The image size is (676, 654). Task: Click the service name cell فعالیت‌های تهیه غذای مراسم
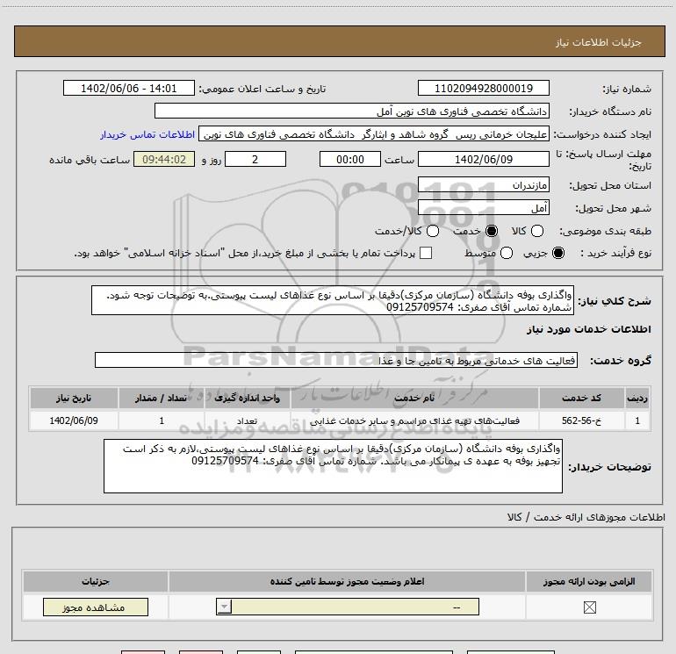click(x=414, y=420)
